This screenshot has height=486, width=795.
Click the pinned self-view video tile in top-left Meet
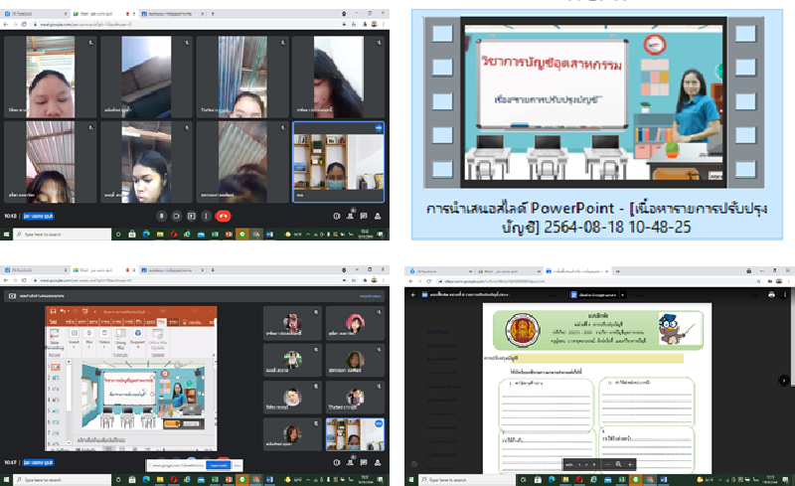(336, 161)
